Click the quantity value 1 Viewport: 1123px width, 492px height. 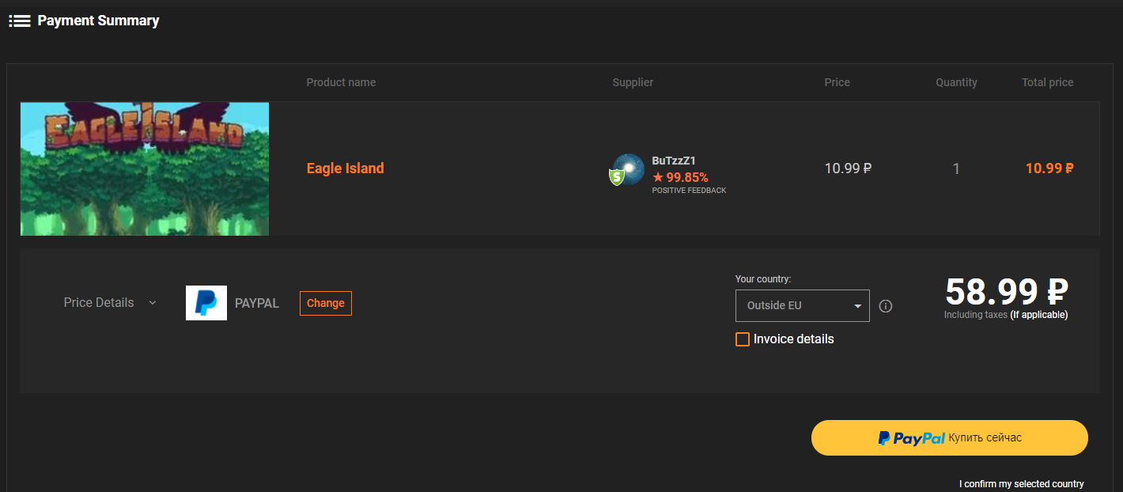point(957,168)
